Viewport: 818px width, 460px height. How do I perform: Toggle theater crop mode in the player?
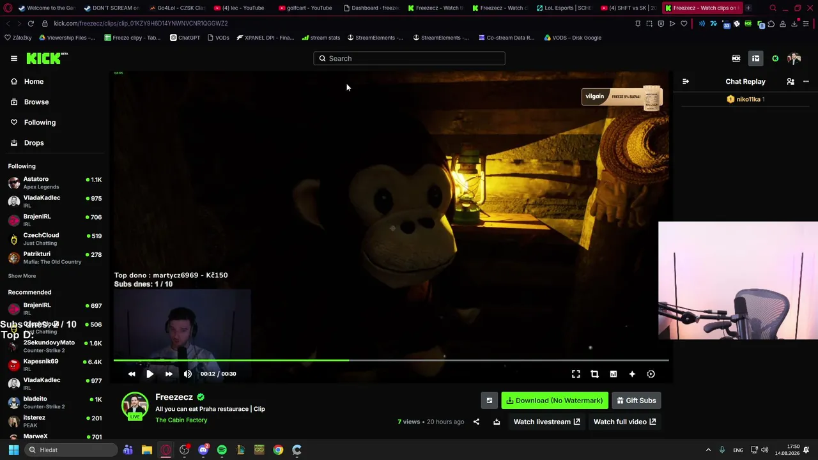[x=594, y=374]
